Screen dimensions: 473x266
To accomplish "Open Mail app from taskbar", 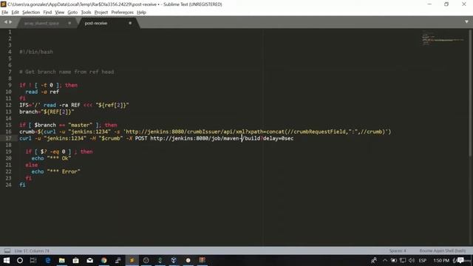I will 90,260.
